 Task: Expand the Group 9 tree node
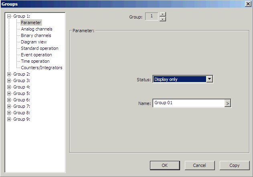tap(9, 119)
